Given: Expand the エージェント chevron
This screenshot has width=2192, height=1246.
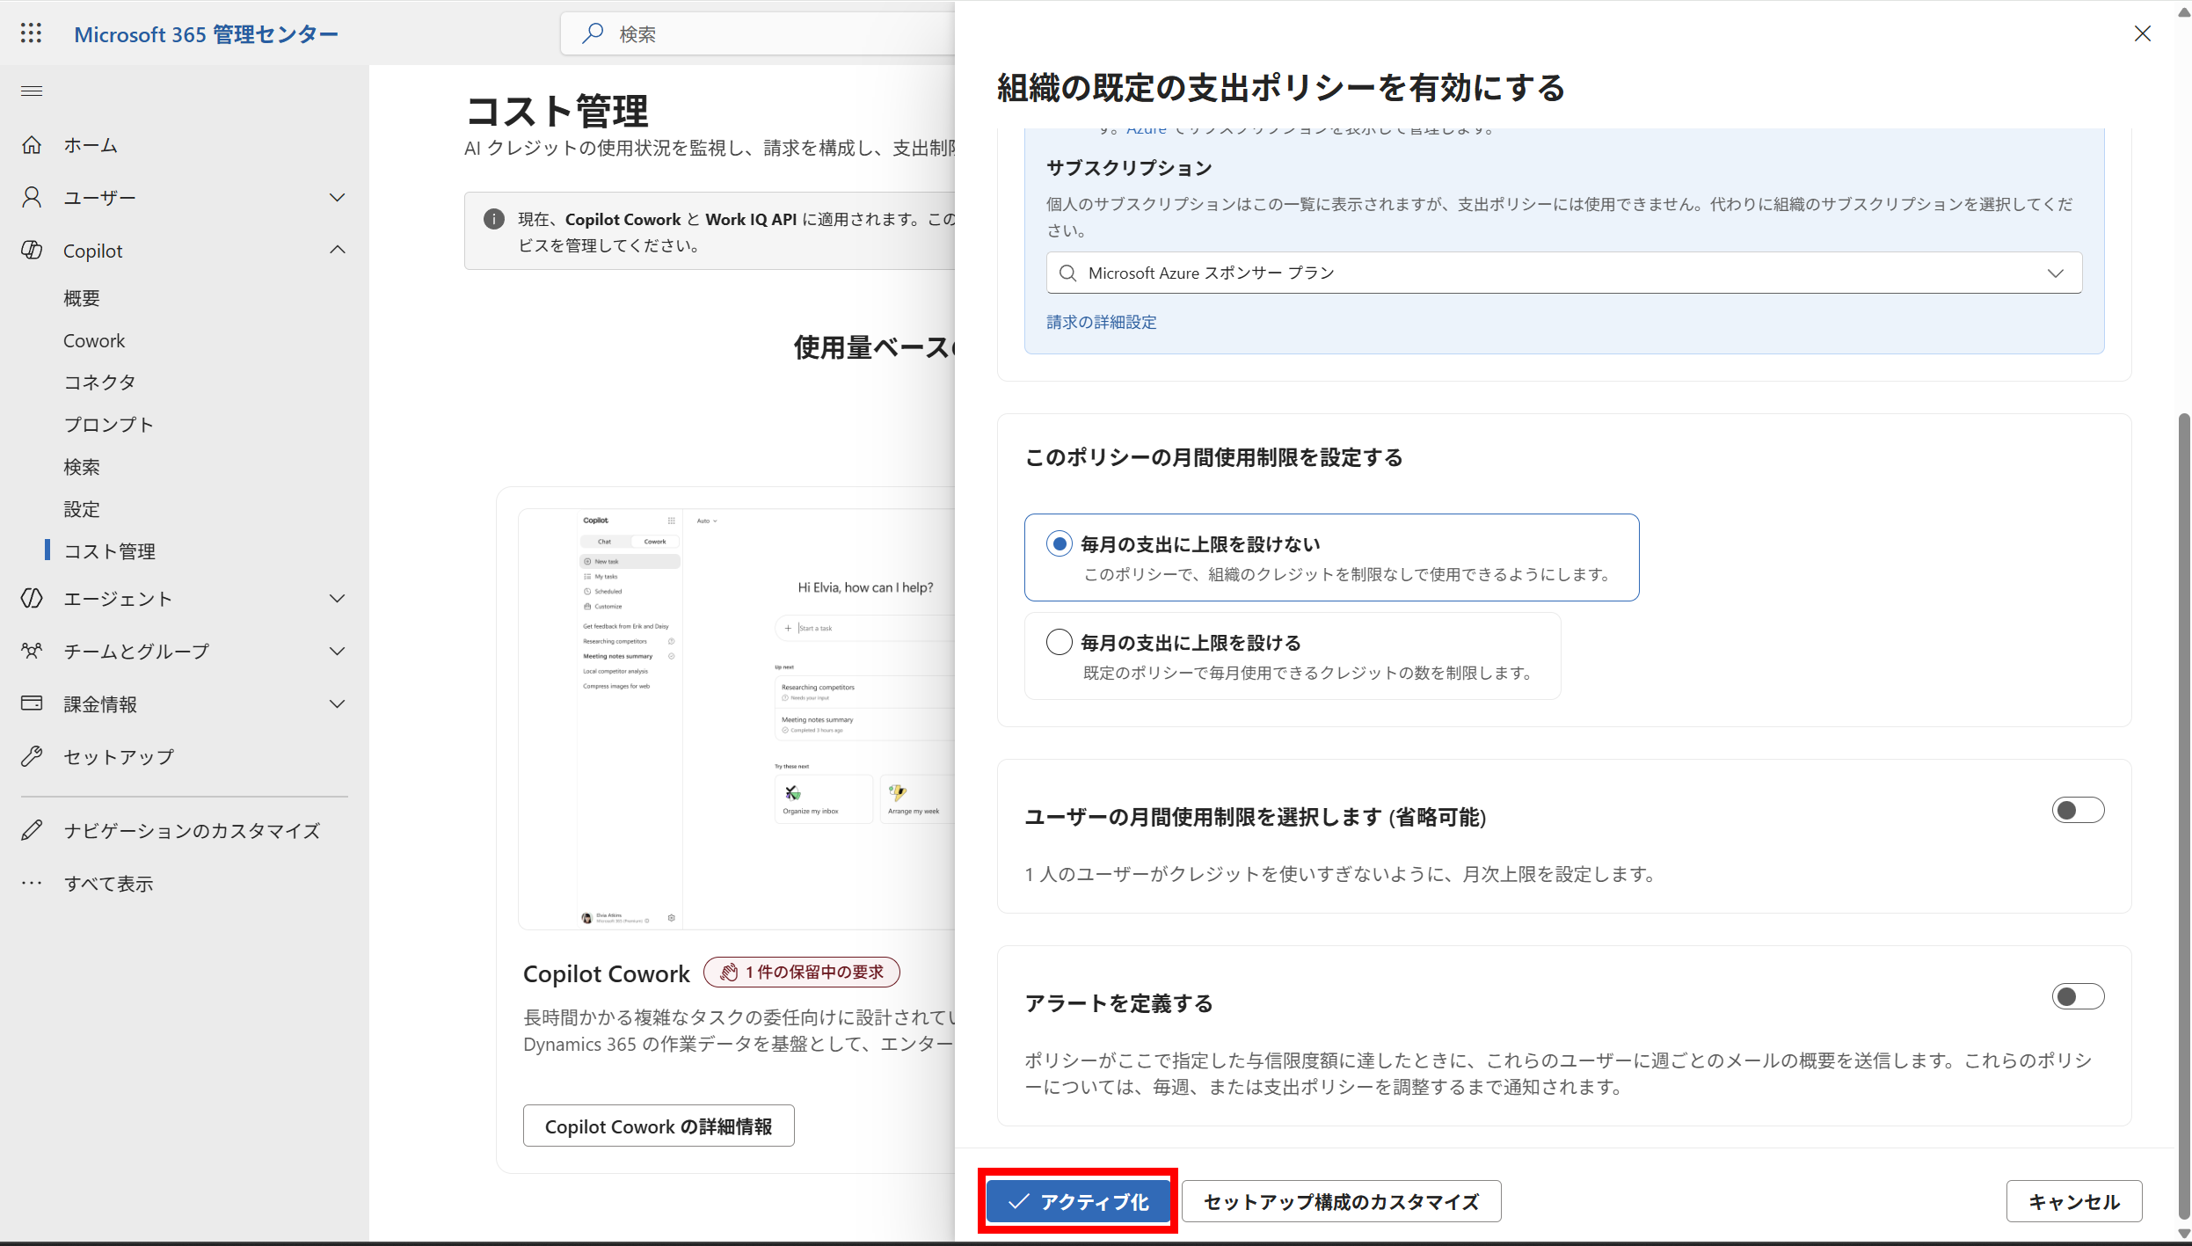Looking at the screenshot, I should pos(337,599).
